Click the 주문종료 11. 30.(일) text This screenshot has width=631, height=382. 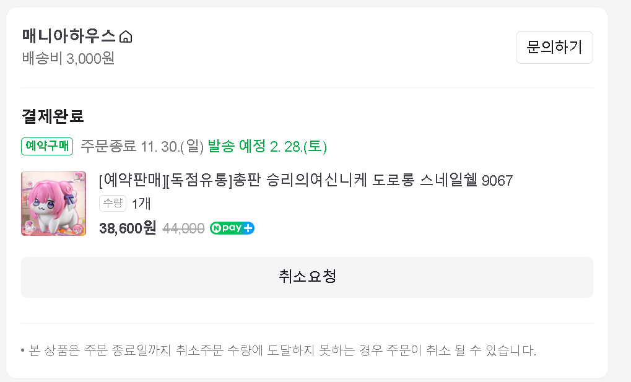pos(142,146)
